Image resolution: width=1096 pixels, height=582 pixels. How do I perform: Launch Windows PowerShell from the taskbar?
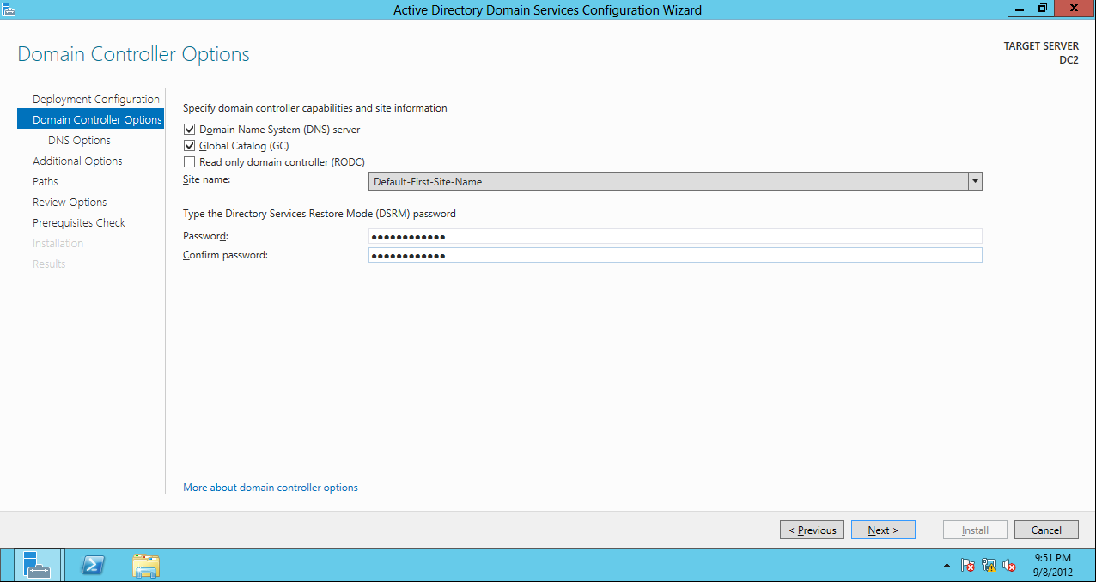coord(92,565)
